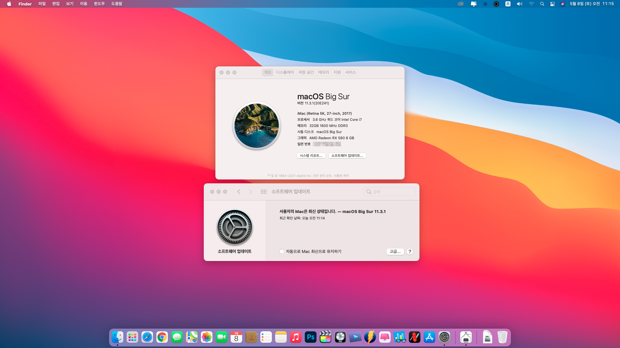
Task: Open Notes app in the Dock
Action: (x=281, y=337)
